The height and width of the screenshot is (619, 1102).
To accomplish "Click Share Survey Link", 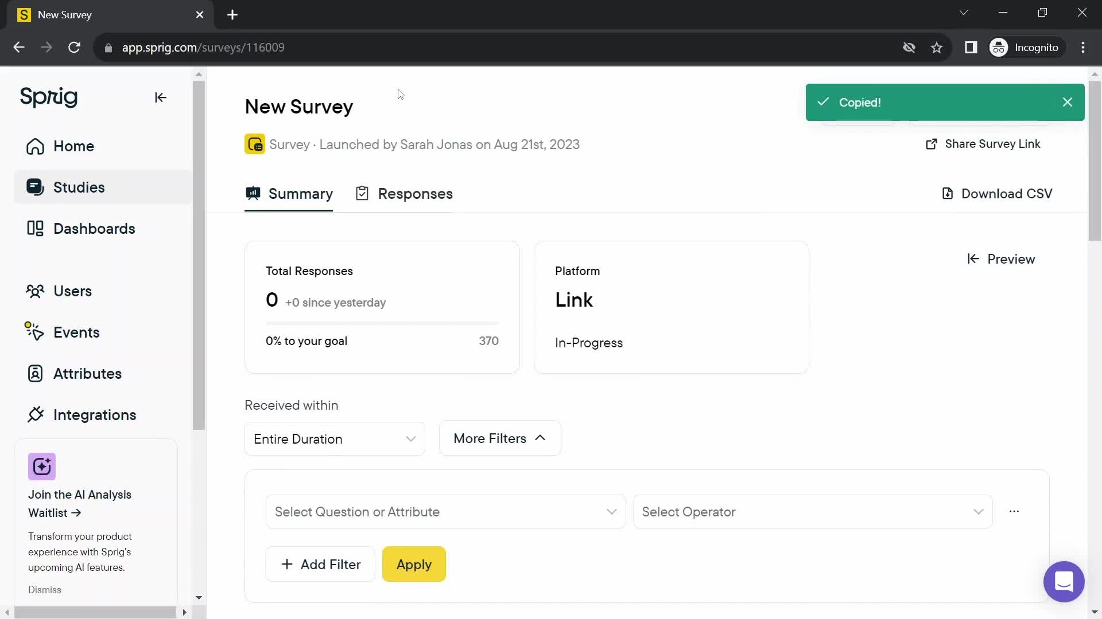I will point(983,144).
